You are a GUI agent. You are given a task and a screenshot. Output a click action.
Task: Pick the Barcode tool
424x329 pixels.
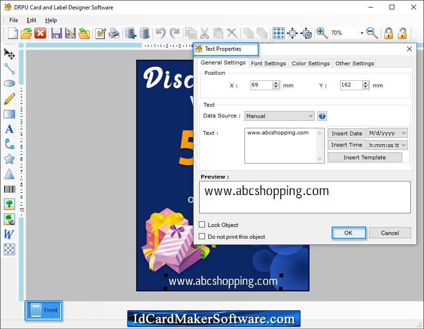(x=9, y=189)
